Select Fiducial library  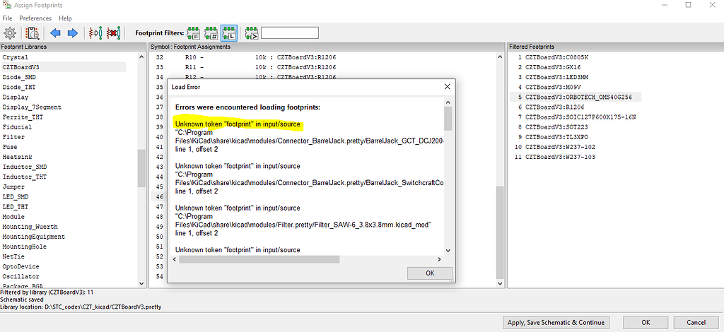pyautogui.click(x=17, y=127)
